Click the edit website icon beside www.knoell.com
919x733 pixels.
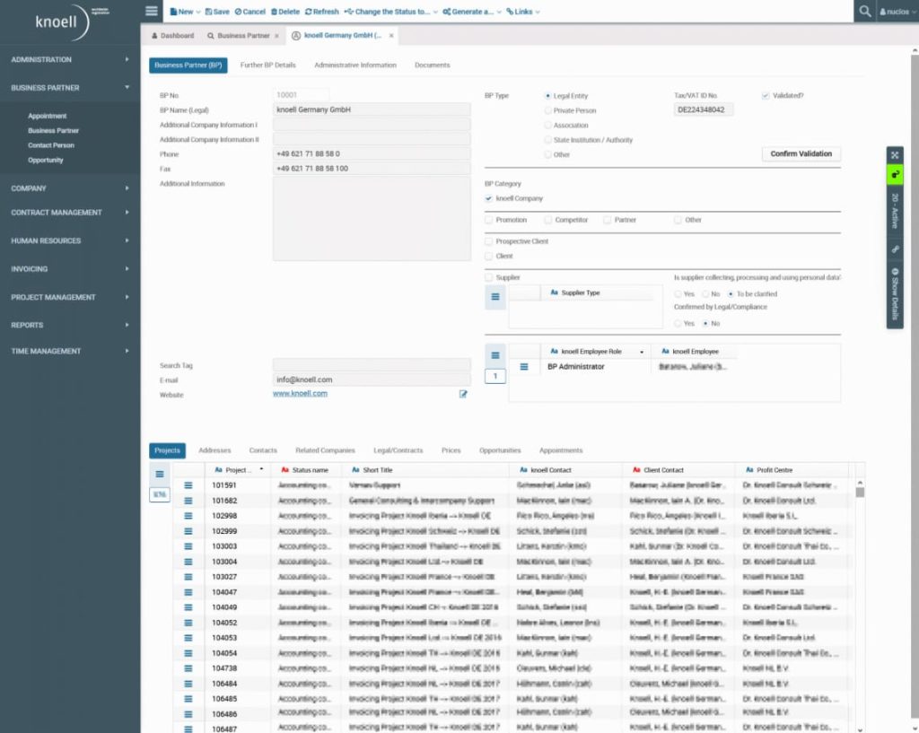point(463,395)
